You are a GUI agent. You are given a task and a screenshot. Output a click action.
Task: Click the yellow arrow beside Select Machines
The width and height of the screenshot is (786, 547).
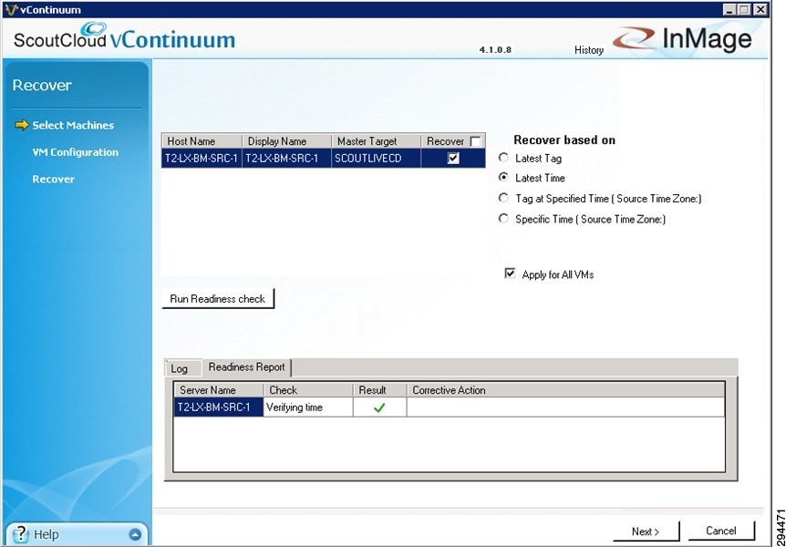click(22, 125)
